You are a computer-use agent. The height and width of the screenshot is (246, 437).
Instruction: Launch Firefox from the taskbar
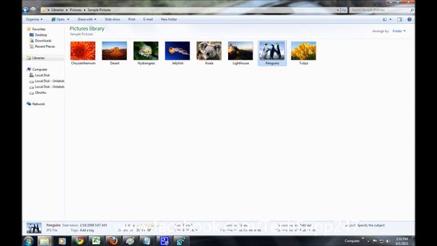[x=113, y=241]
